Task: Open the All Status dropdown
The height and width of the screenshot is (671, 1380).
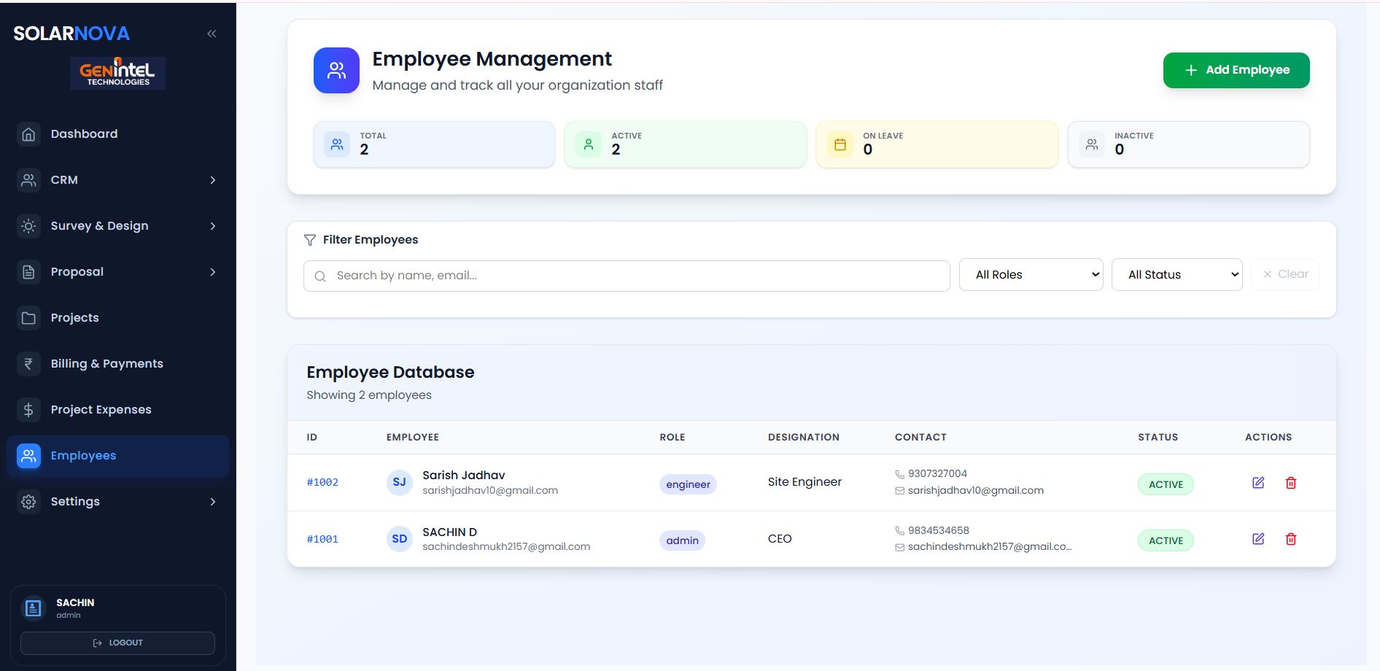Action: point(1176,275)
